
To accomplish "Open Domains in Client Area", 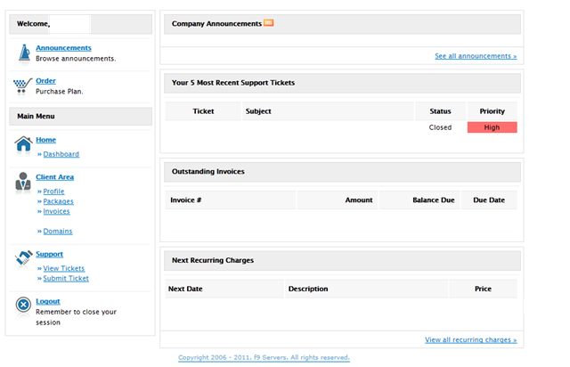I will tap(58, 232).
